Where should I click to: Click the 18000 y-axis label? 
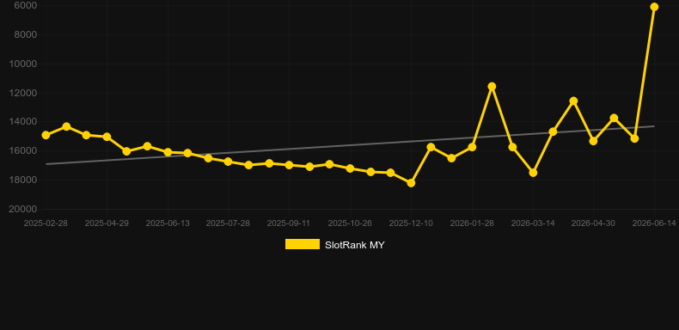pyautogui.click(x=23, y=180)
